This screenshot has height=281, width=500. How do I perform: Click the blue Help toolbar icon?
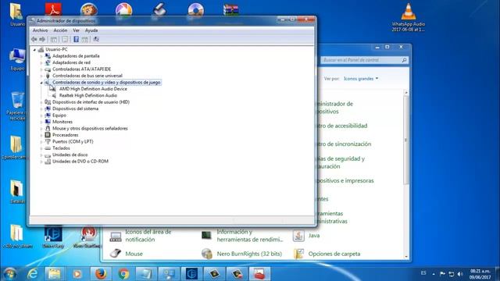click(x=76, y=39)
